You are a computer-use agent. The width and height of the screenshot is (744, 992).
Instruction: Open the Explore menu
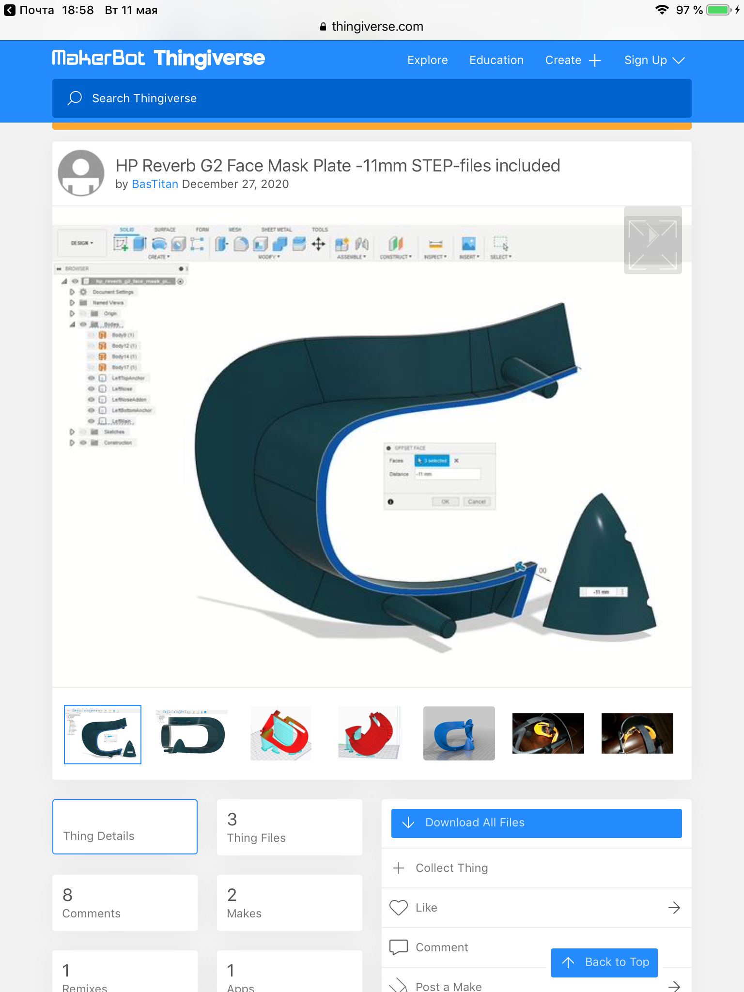[427, 60]
